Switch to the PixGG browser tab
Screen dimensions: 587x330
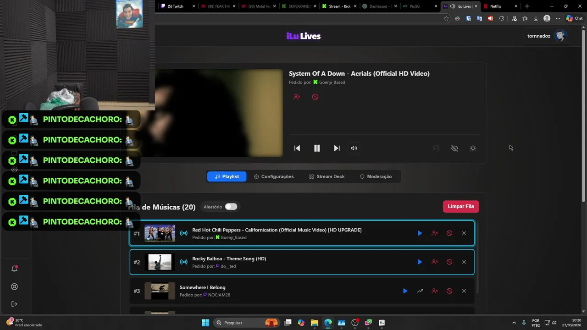(421, 6)
